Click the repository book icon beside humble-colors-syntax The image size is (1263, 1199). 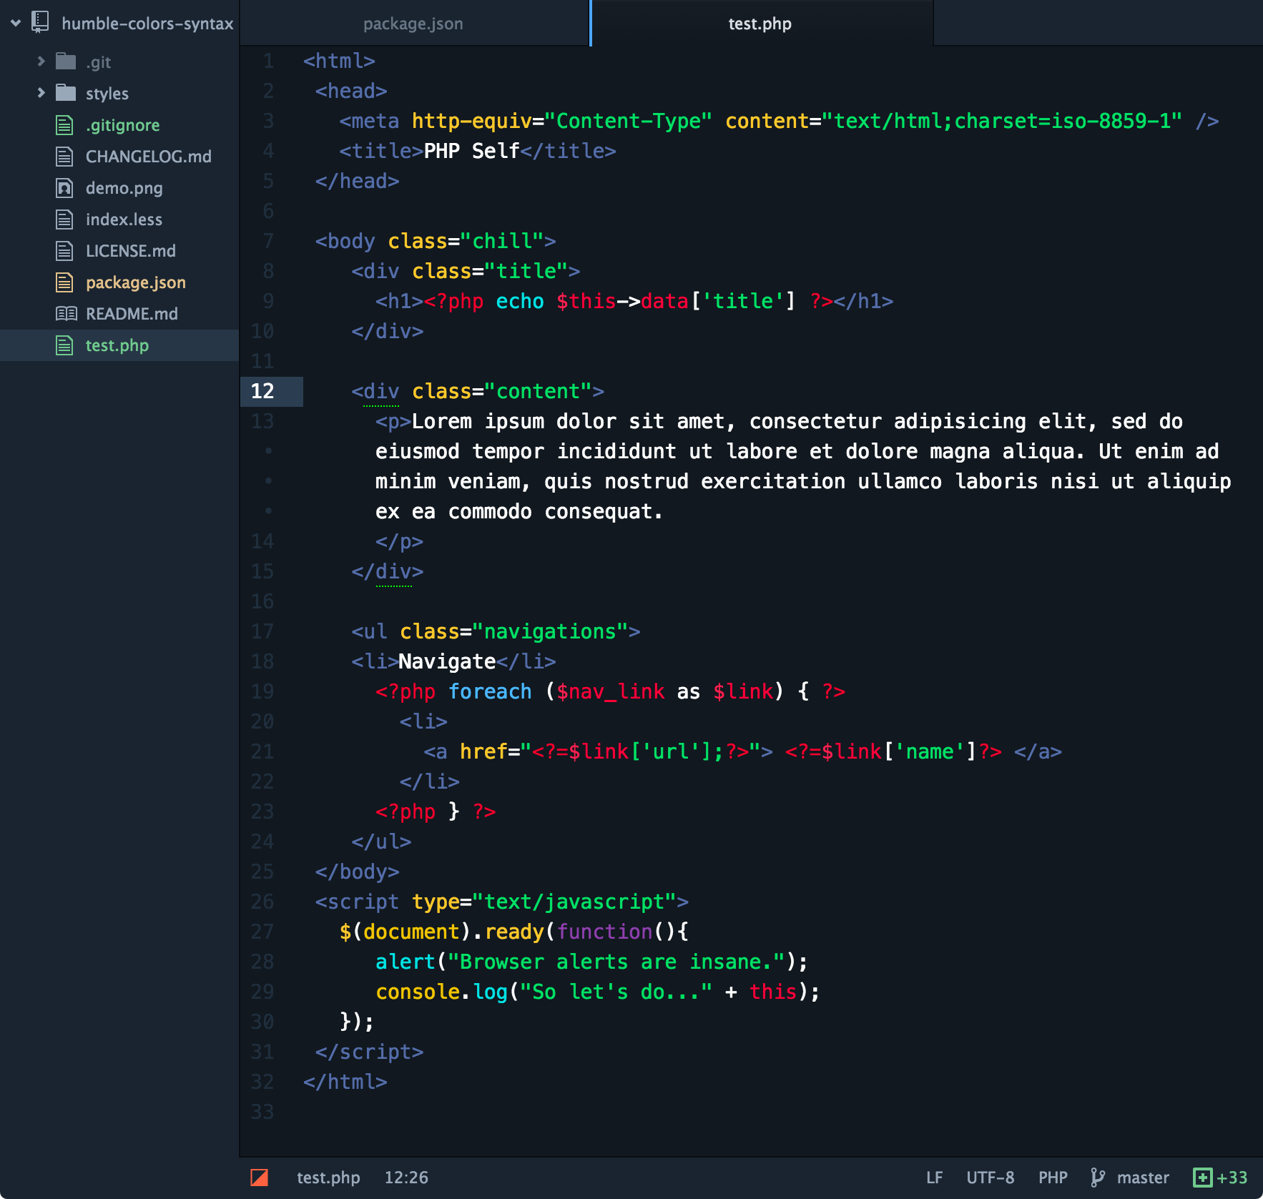pyautogui.click(x=39, y=22)
